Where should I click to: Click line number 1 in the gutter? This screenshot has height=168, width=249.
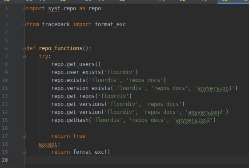(6, 8)
